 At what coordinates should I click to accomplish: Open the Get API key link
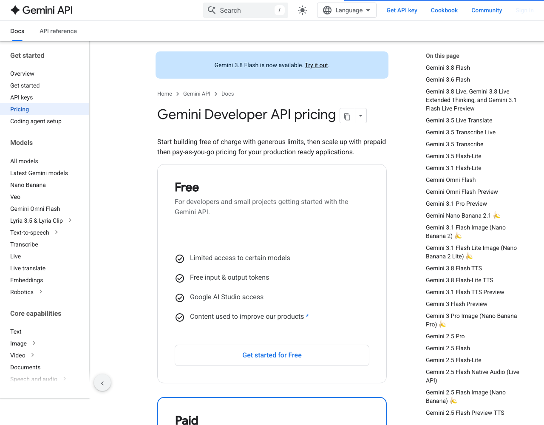(402, 10)
